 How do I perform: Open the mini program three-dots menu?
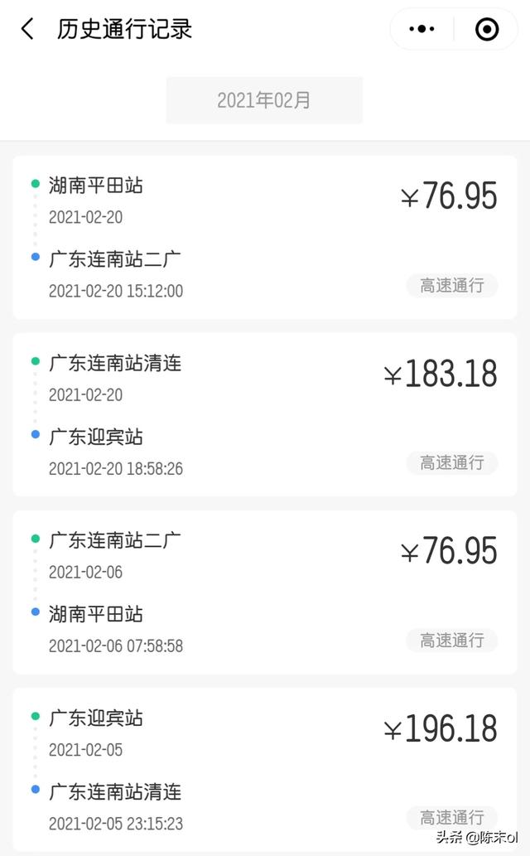tap(422, 30)
